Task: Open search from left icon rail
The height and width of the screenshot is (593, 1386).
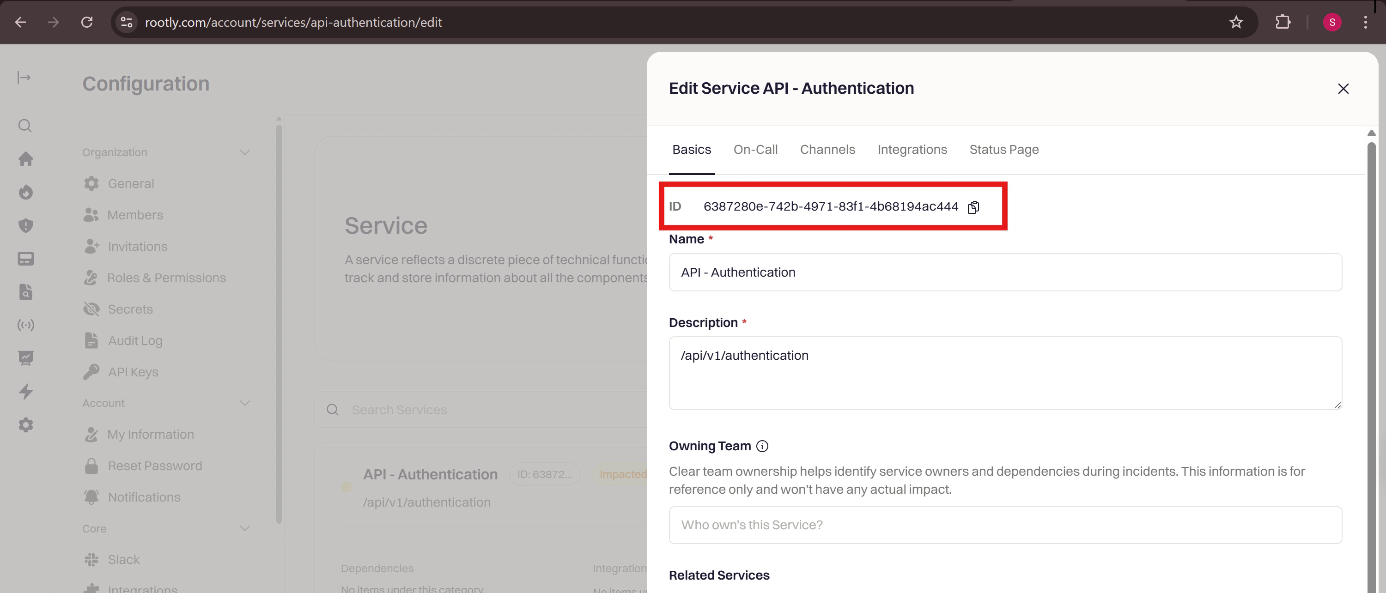Action: tap(25, 126)
